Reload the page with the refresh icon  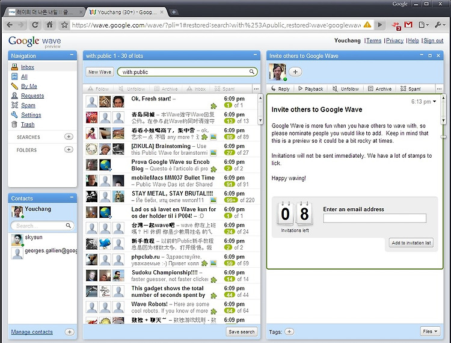click(x=35, y=25)
